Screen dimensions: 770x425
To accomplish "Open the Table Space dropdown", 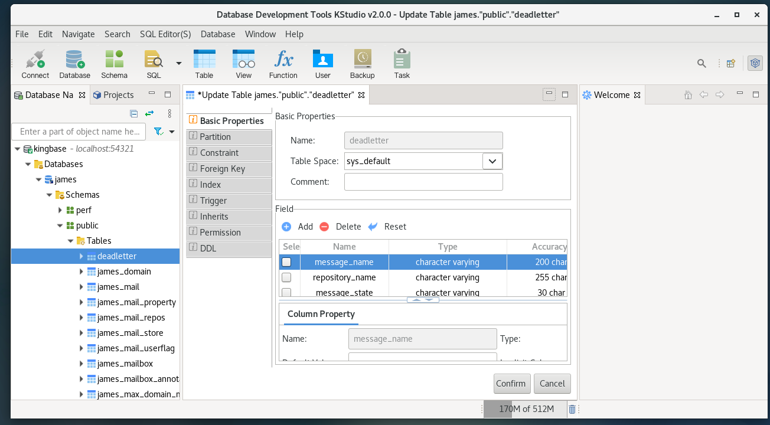I will point(492,161).
